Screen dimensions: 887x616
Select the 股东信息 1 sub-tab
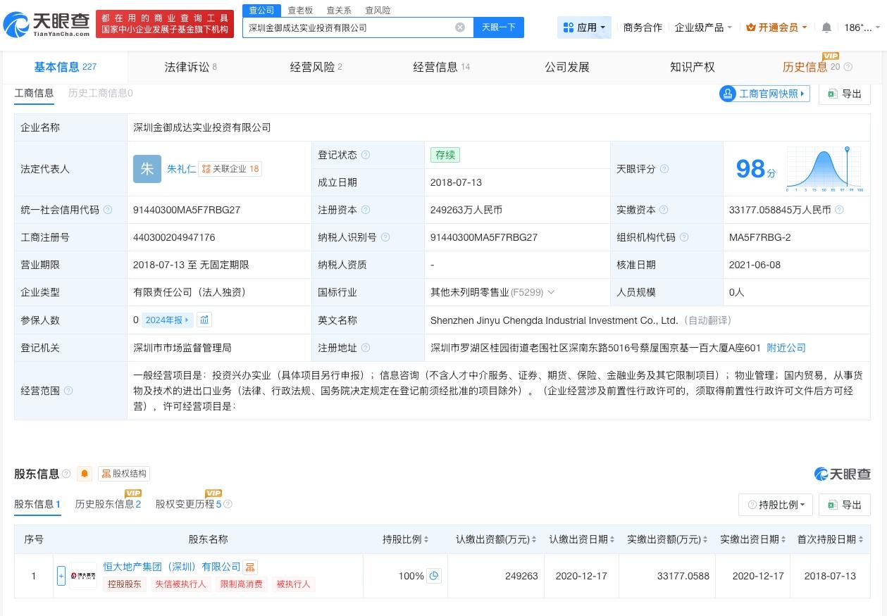click(37, 504)
